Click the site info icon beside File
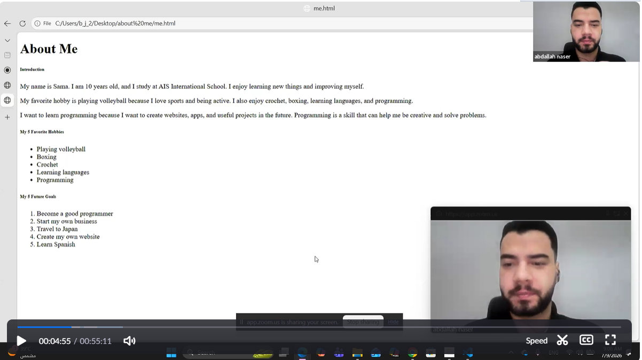Screen dimensions: 642x360 coord(37,24)
